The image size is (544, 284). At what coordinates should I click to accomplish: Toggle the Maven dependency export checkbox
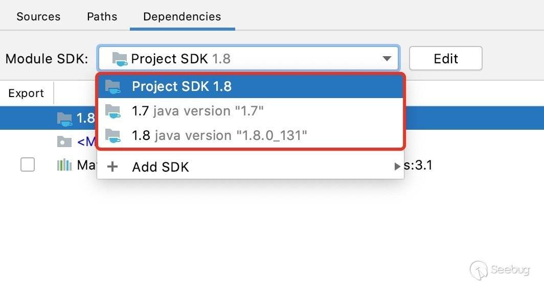click(x=28, y=165)
